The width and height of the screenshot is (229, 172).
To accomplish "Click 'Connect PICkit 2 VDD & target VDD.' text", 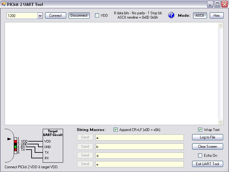I will (x=32, y=167).
